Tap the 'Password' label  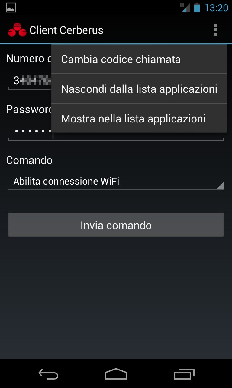pyautogui.click(x=29, y=109)
